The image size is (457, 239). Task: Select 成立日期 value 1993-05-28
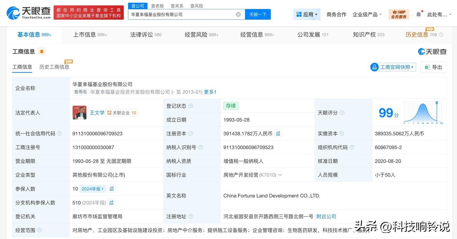coord(236,120)
